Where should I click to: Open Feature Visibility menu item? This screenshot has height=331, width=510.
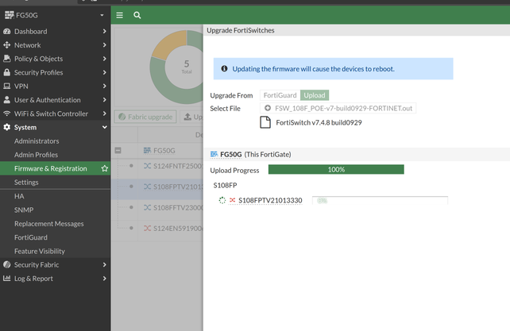point(40,251)
